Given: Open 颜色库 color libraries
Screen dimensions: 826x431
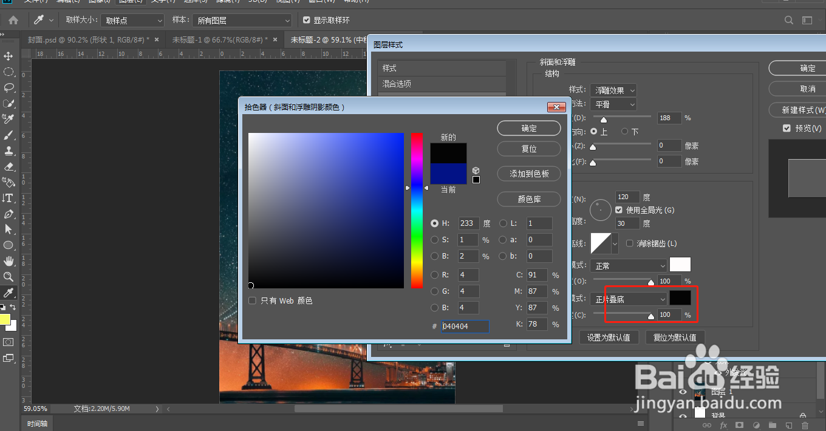Looking at the screenshot, I should pyautogui.click(x=529, y=199).
